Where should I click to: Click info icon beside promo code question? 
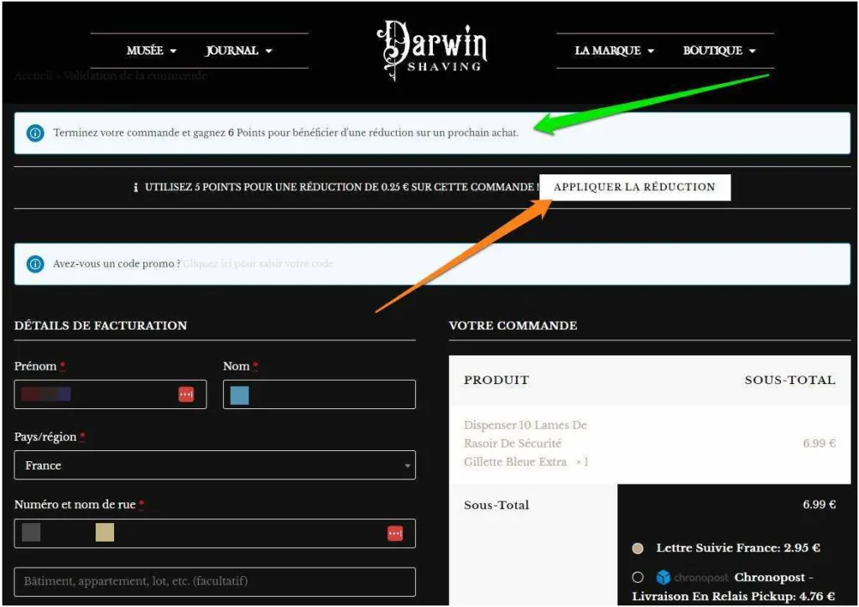pos(35,264)
